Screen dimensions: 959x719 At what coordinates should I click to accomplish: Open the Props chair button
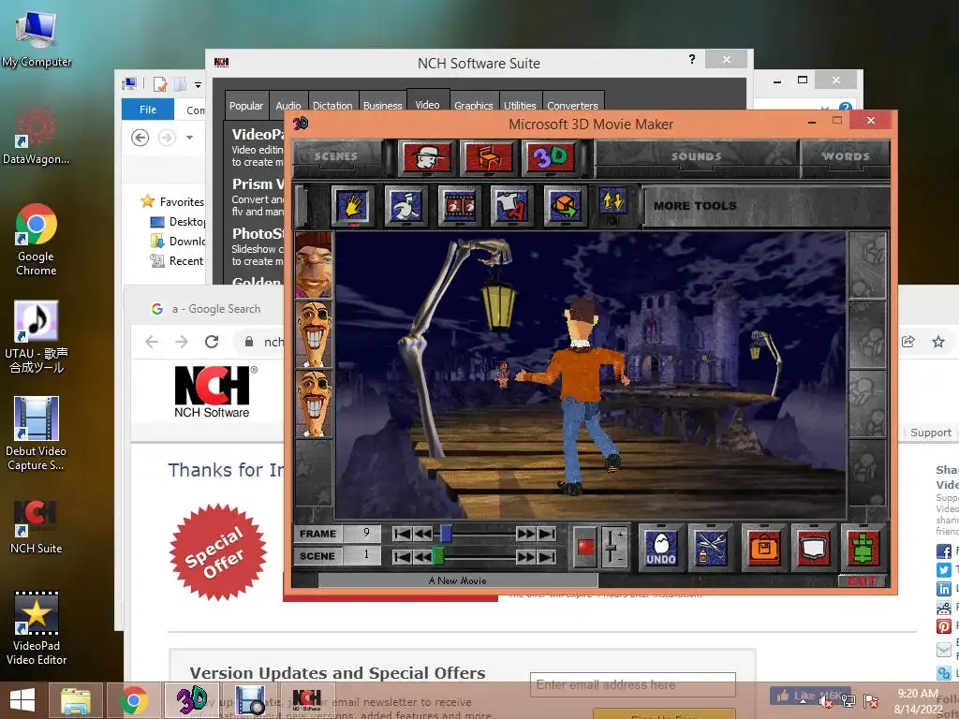click(x=488, y=157)
